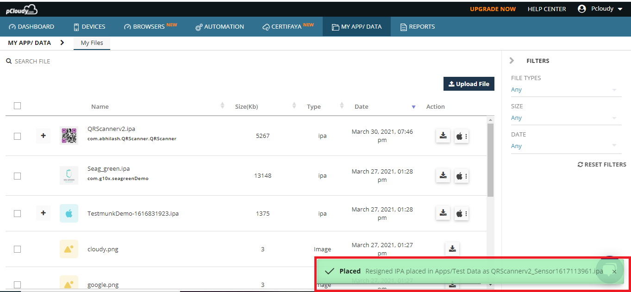Select the My Files tab
This screenshot has height=292, width=631.
(92, 43)
